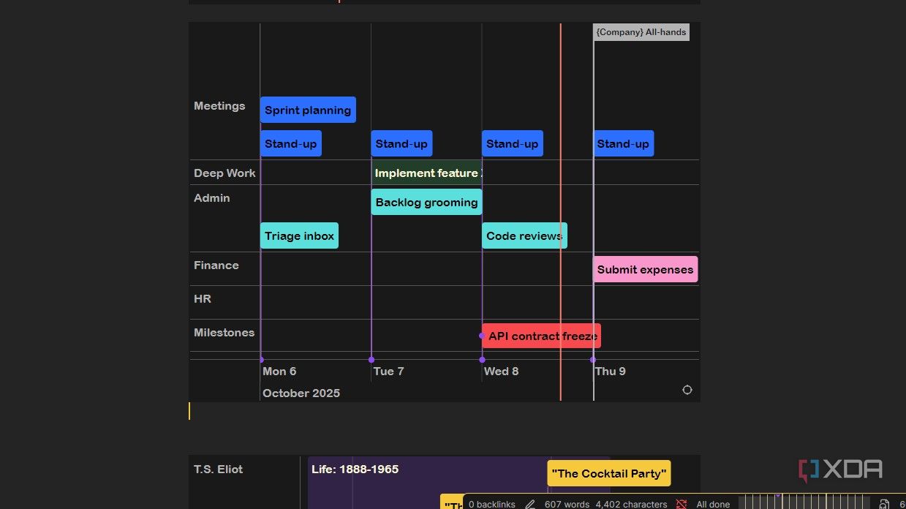
Task: Click the Triage inbox task
Action: coord(299,235)
